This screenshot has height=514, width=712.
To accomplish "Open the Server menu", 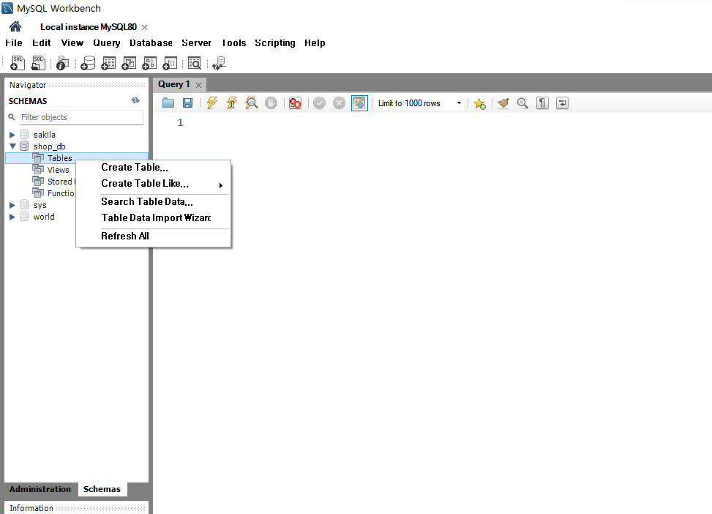I will [x=196, y=42].
